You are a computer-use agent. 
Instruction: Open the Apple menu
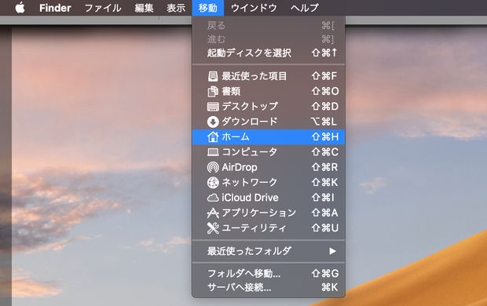(20, 7)
